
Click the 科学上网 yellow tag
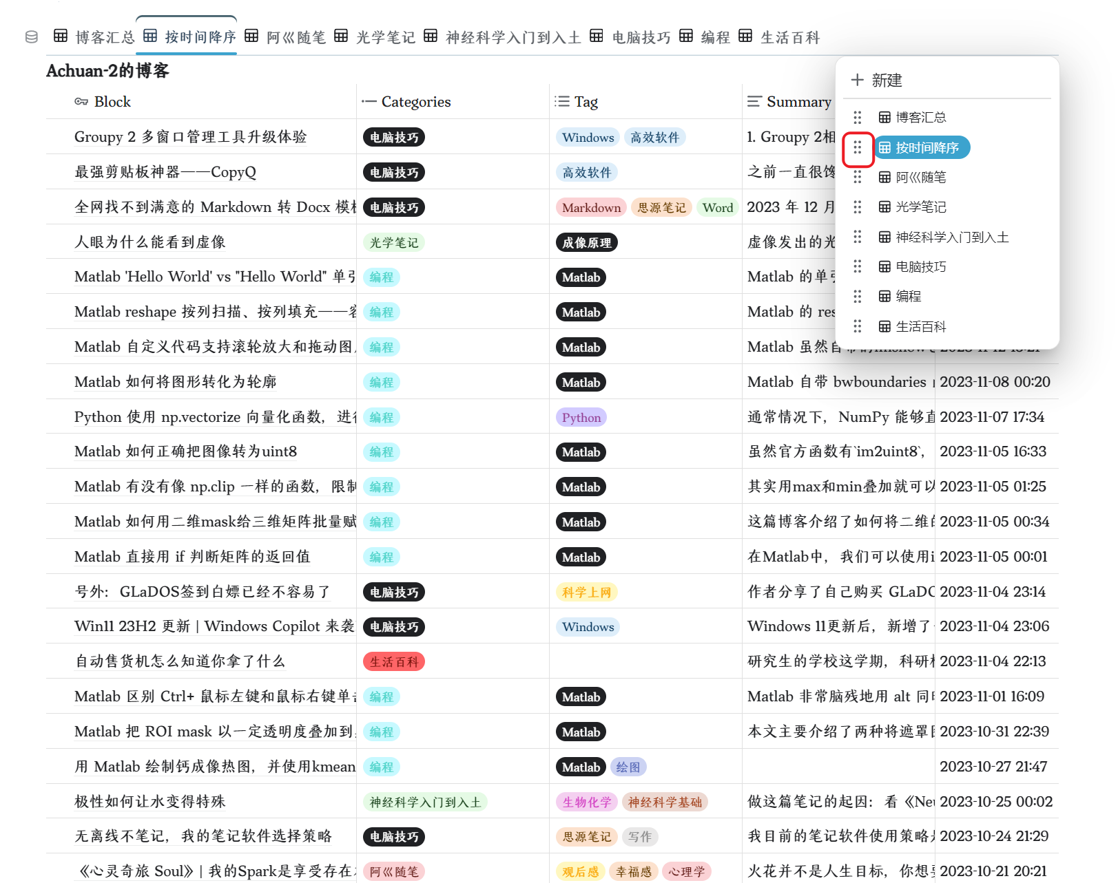[586, 593]
